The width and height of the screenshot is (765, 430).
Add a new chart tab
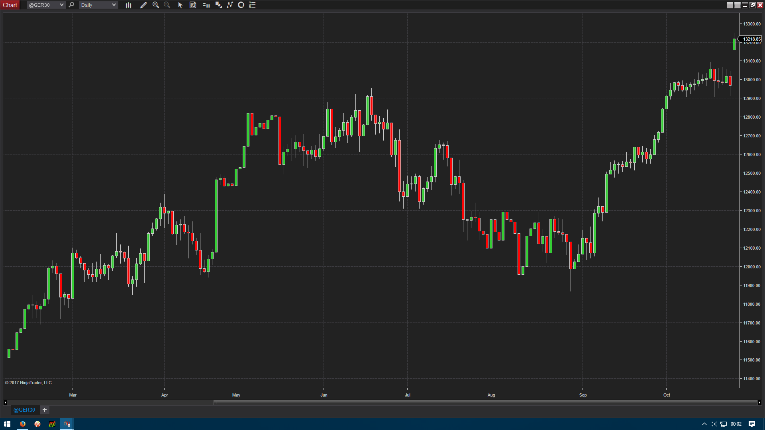tap(45, 410)
